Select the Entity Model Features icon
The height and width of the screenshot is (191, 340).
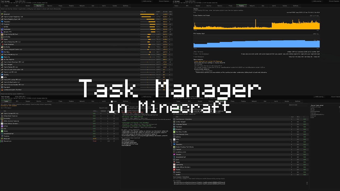[2, 116]
